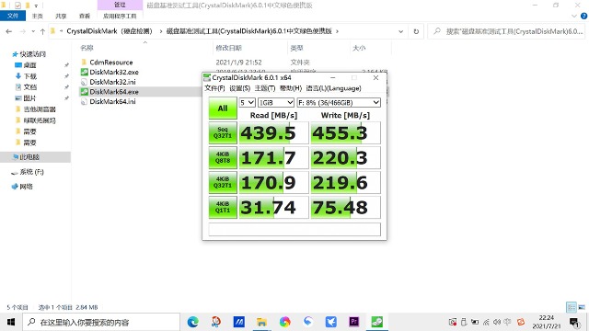Select the DiskMark32.ini file

coord(112,82)
